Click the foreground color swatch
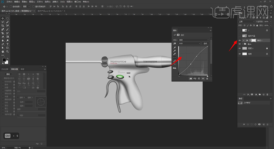274x149 pixels. coord(4,59)
